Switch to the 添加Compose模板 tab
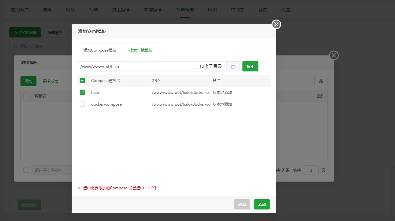The height and width of the screenshot is (221, 395). (x=100, y=50)
